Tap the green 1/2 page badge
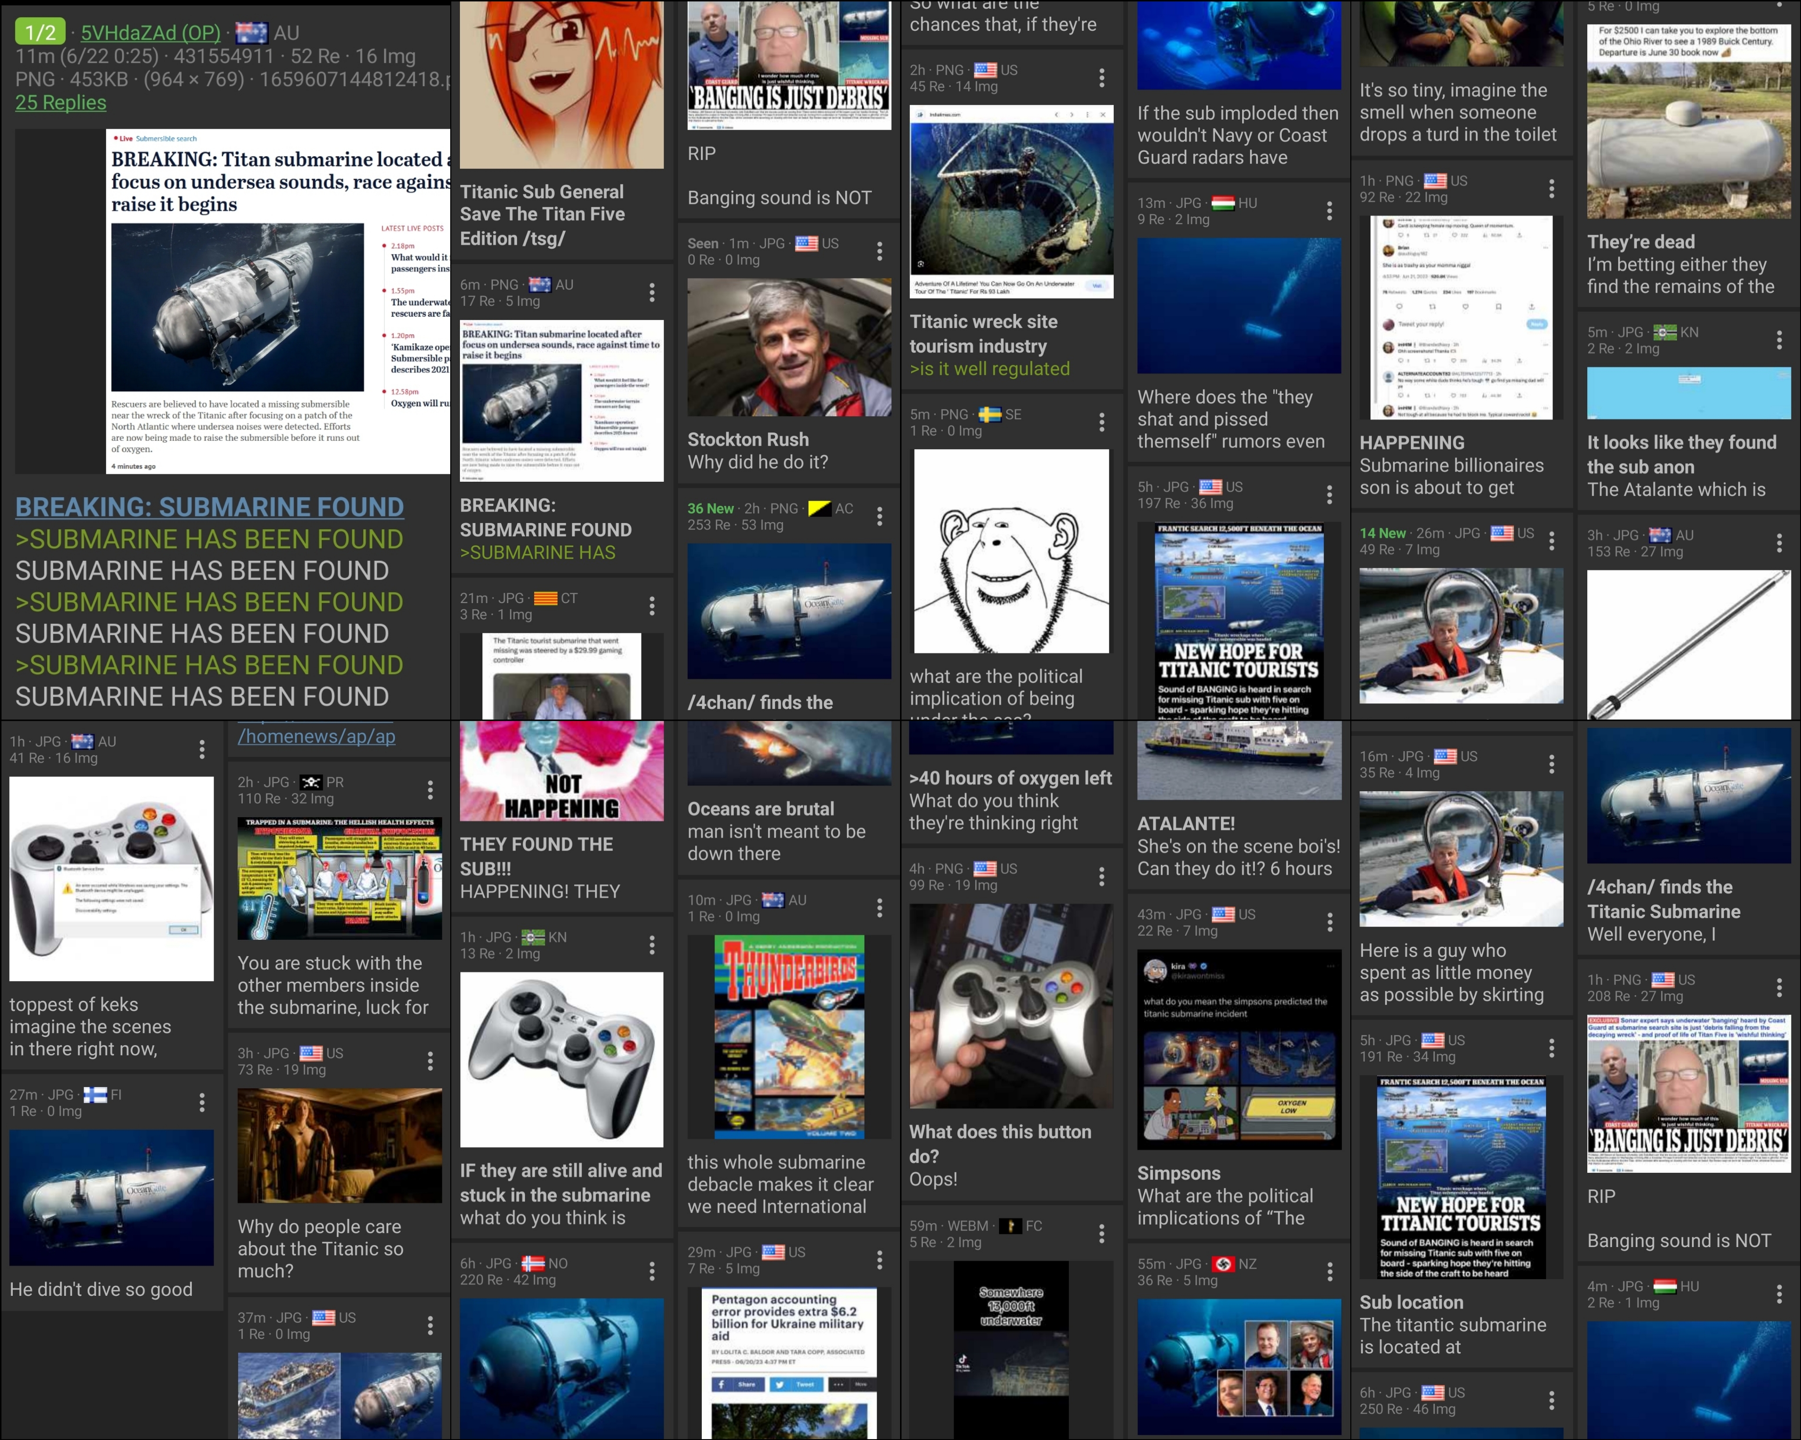 point(40,32)
